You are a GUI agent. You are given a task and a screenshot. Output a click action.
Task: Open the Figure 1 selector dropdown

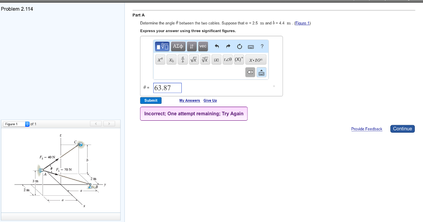16,124
